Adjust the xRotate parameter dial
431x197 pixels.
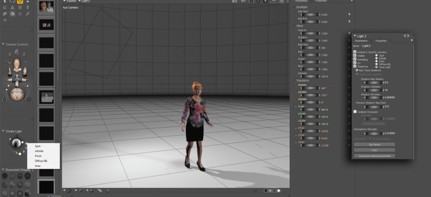pyautogui.click(x=310, y=88)
